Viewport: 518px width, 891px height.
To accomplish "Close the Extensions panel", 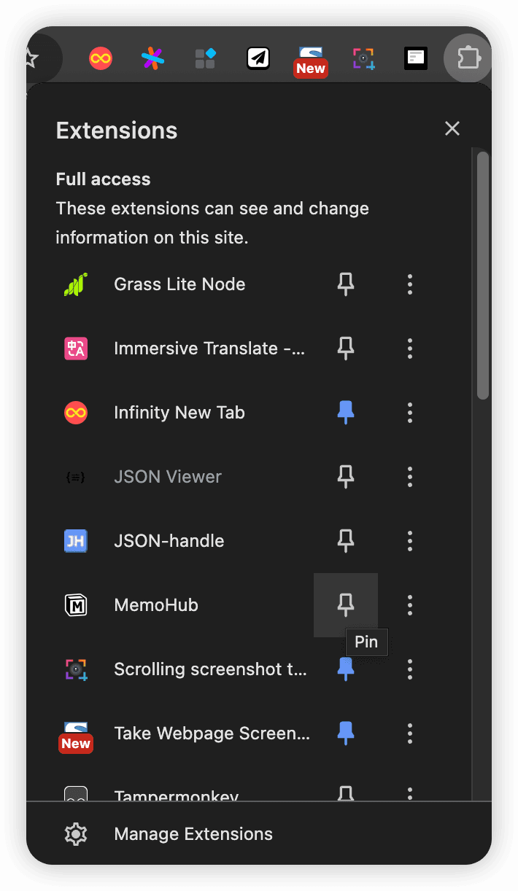I will (452, 129).
